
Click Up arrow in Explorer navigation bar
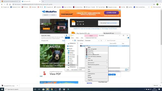[x=73, y=40]
